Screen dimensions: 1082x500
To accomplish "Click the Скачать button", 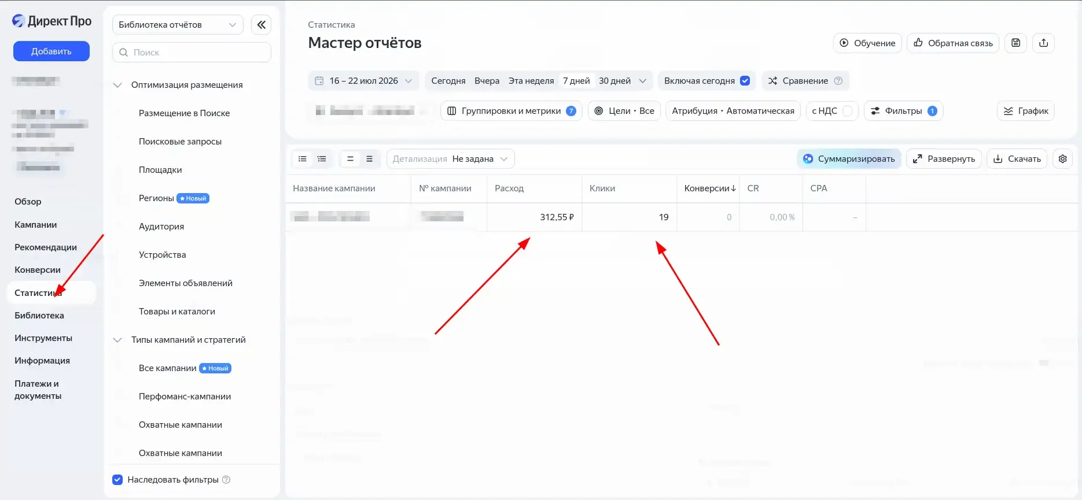I will (x=1017, y=159).
